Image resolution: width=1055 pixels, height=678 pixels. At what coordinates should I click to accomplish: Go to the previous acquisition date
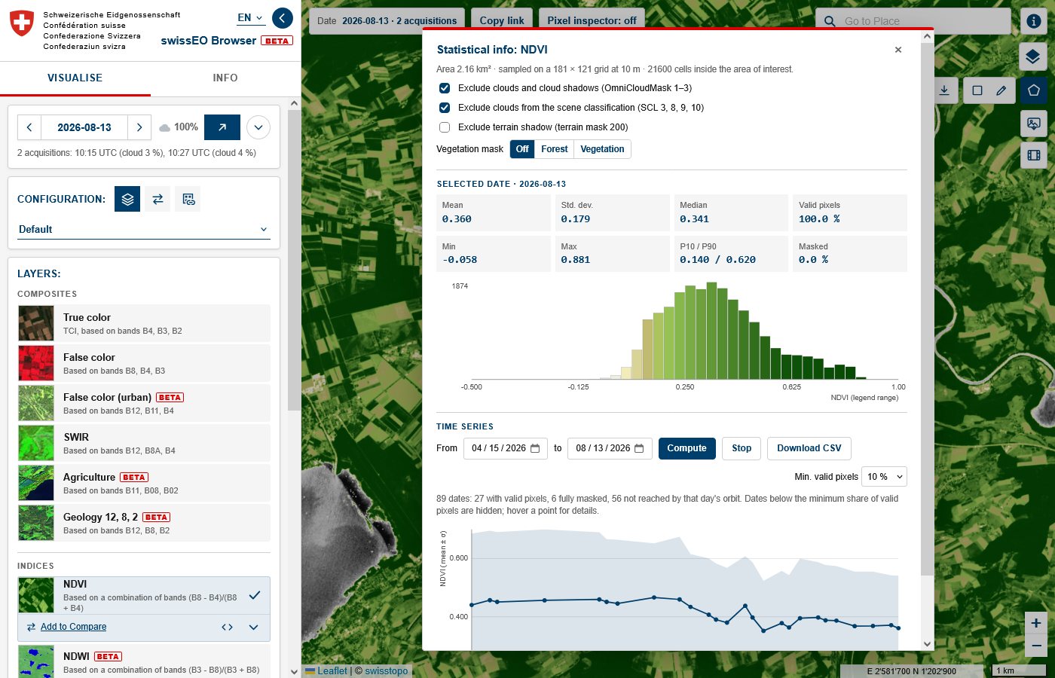29,127
